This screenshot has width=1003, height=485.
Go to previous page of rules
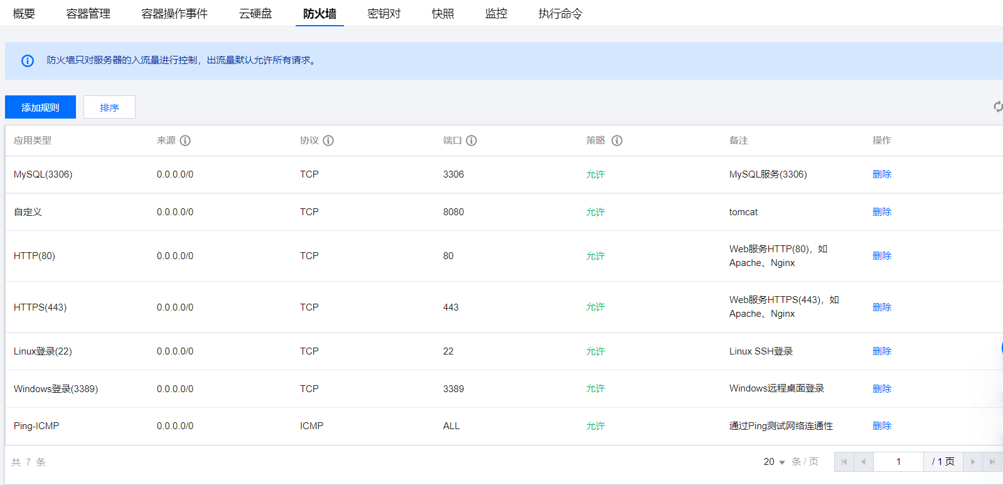click(864, 462)
